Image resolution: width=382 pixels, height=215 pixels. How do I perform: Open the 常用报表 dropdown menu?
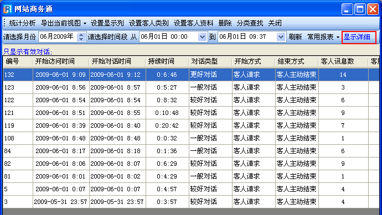tap(323, 37)
